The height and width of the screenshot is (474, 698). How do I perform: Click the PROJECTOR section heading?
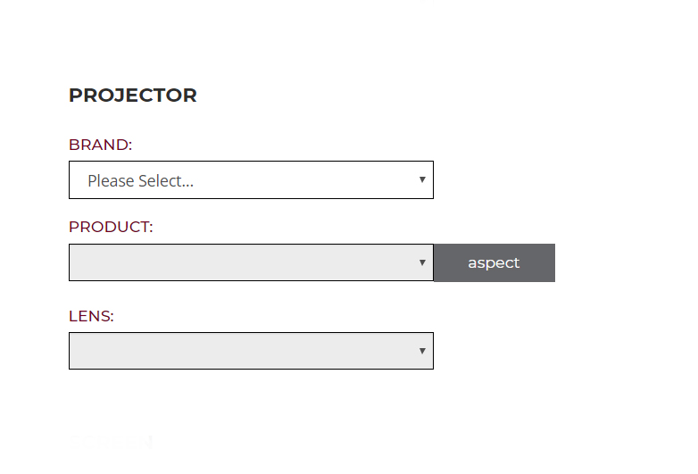132,96
